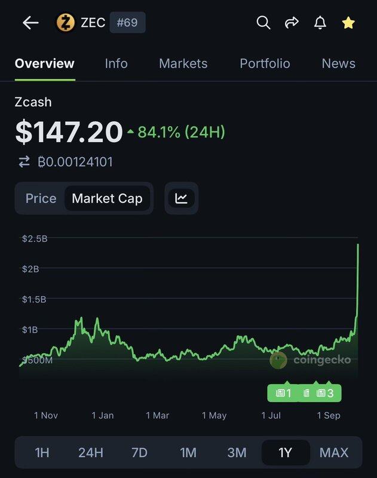Tap the Zcash coin logo

tap(65, 23)
